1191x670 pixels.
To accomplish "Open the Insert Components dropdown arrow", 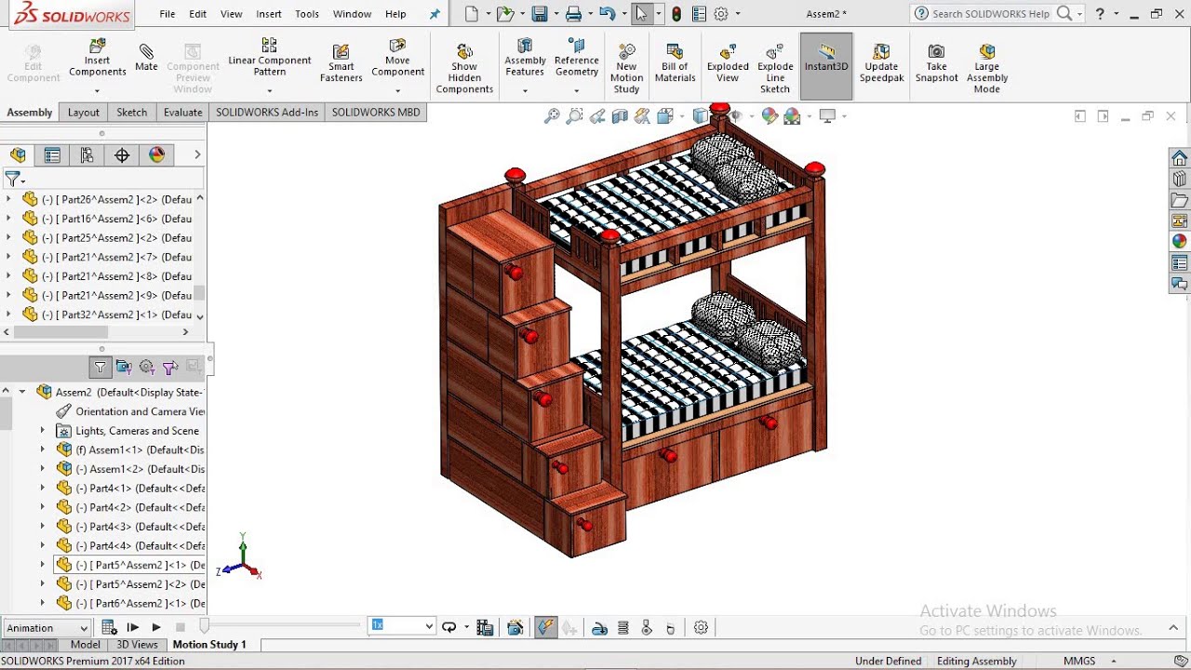I will 98,91.
